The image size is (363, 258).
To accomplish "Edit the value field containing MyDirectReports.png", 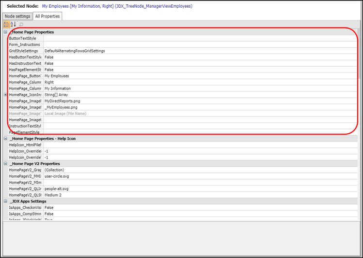I will pyautogui.click(x=62, y=101).
